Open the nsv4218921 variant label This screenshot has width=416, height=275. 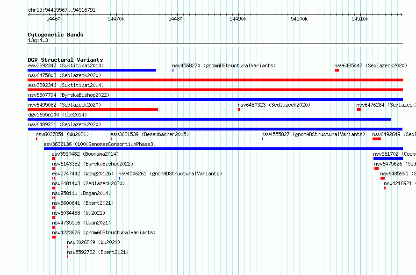click(x=400, y=183)
